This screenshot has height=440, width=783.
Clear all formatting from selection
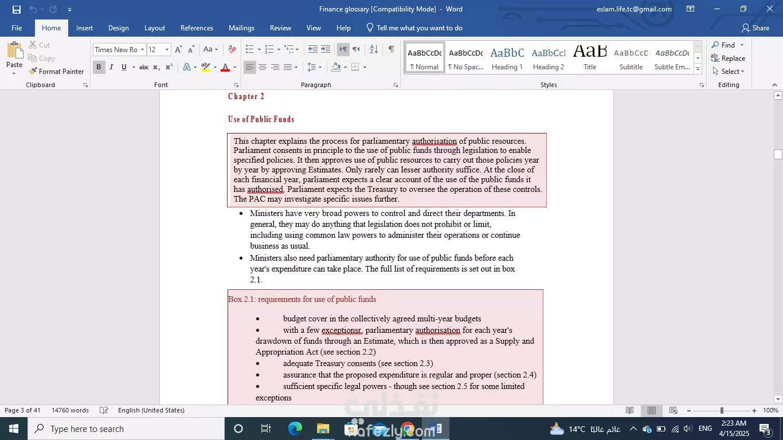point(232,50)
